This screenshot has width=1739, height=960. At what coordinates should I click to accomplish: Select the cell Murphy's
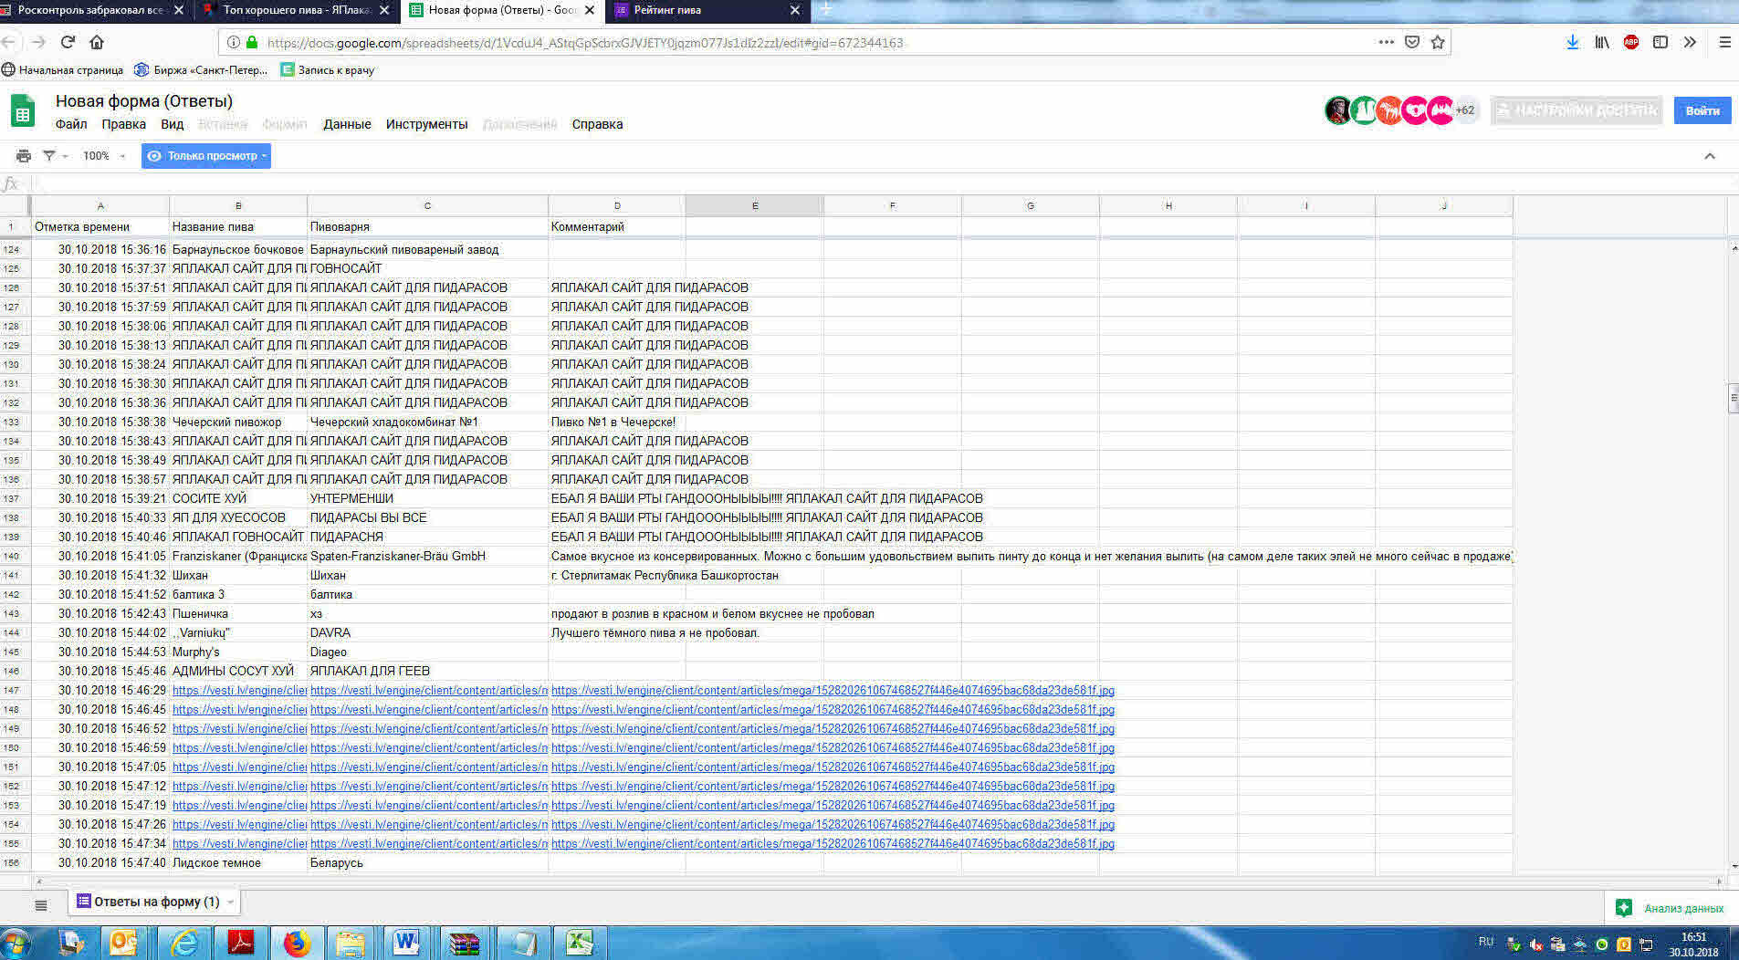[238, 652]
